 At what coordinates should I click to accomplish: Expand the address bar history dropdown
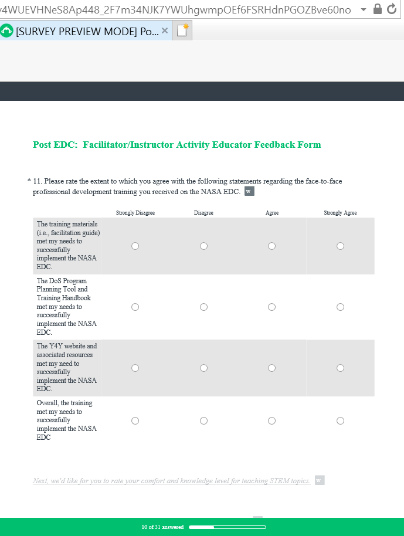click(x=364, y=9)
